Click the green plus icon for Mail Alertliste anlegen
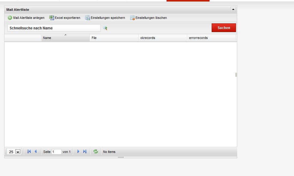Viewport: 294px width, 176px height. point(10,18)
